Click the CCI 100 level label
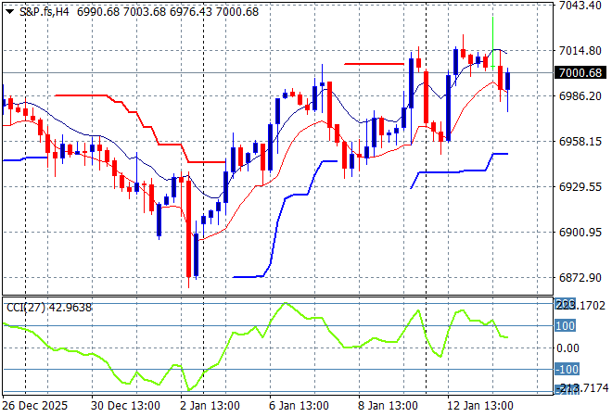Viewport: 612px width, 417px height. pyautogui.click(x=567, y=326)
